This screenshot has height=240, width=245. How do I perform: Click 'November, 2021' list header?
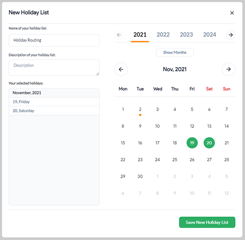pos(54,93)
